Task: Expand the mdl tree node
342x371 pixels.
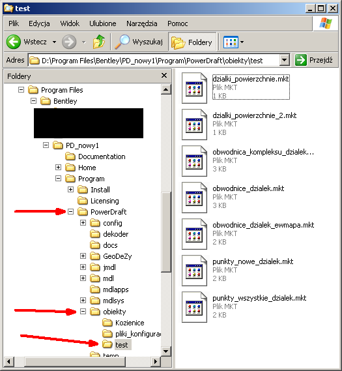Action: coord(83,278)
